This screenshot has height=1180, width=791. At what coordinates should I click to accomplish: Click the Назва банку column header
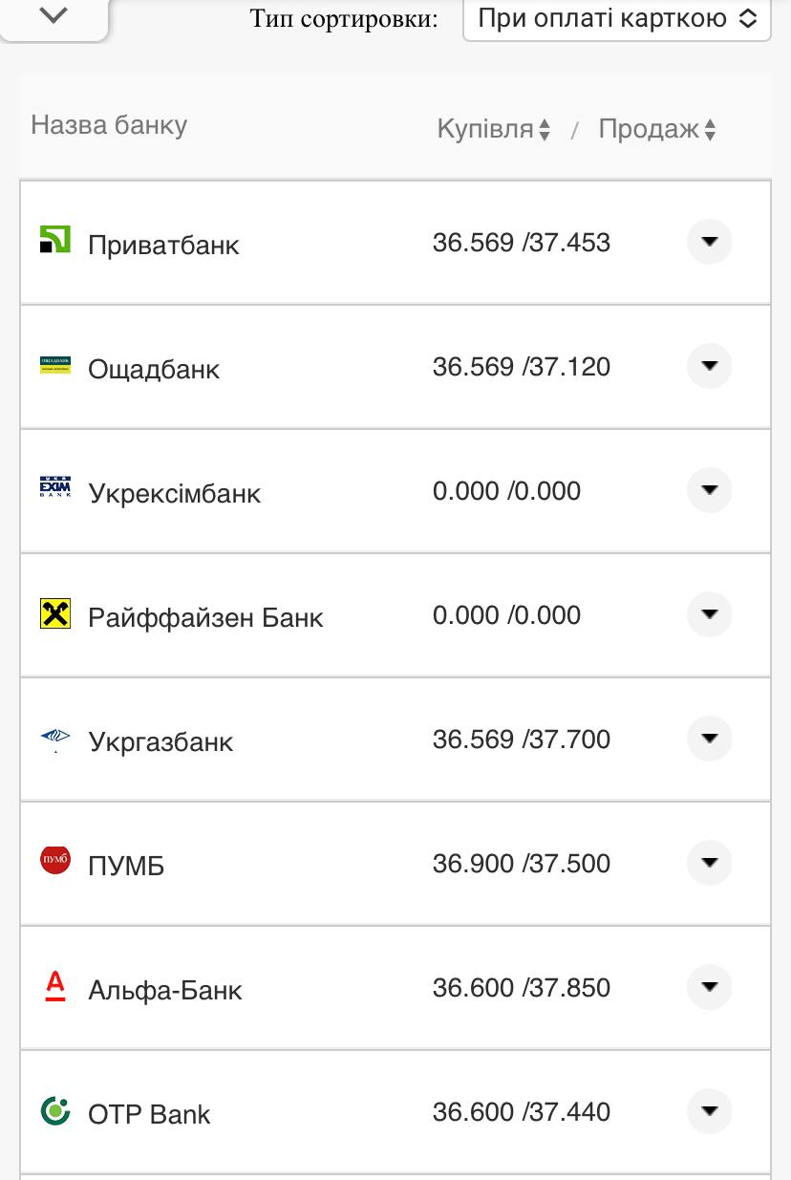click(x=109, y=125)
